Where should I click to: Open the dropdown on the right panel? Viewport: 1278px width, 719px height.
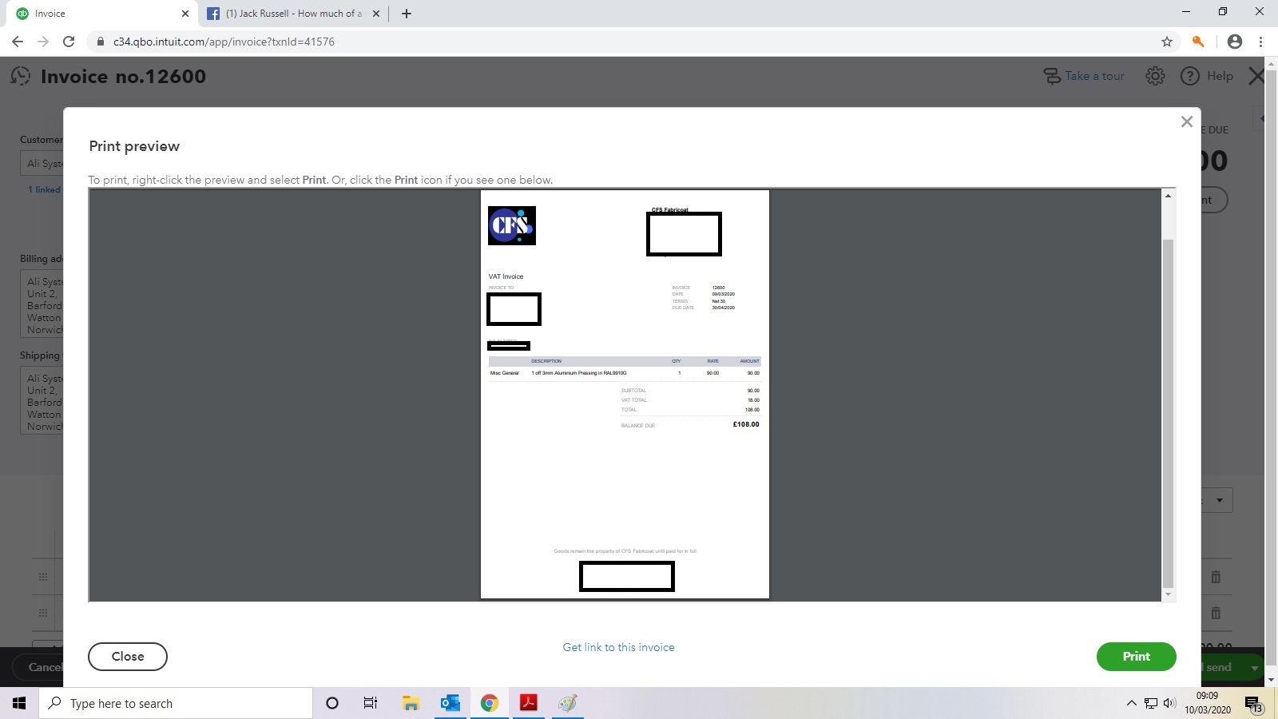(x=1220, y=500)
